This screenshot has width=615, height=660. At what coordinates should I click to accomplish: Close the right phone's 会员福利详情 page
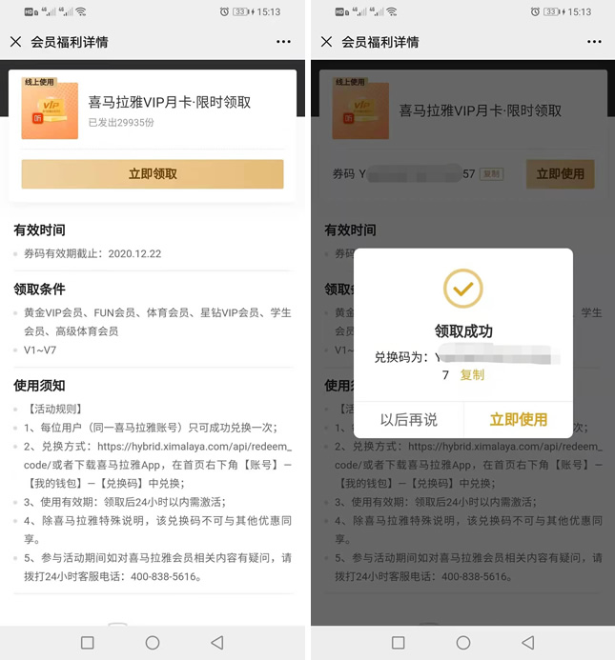(x=326, y=42)
